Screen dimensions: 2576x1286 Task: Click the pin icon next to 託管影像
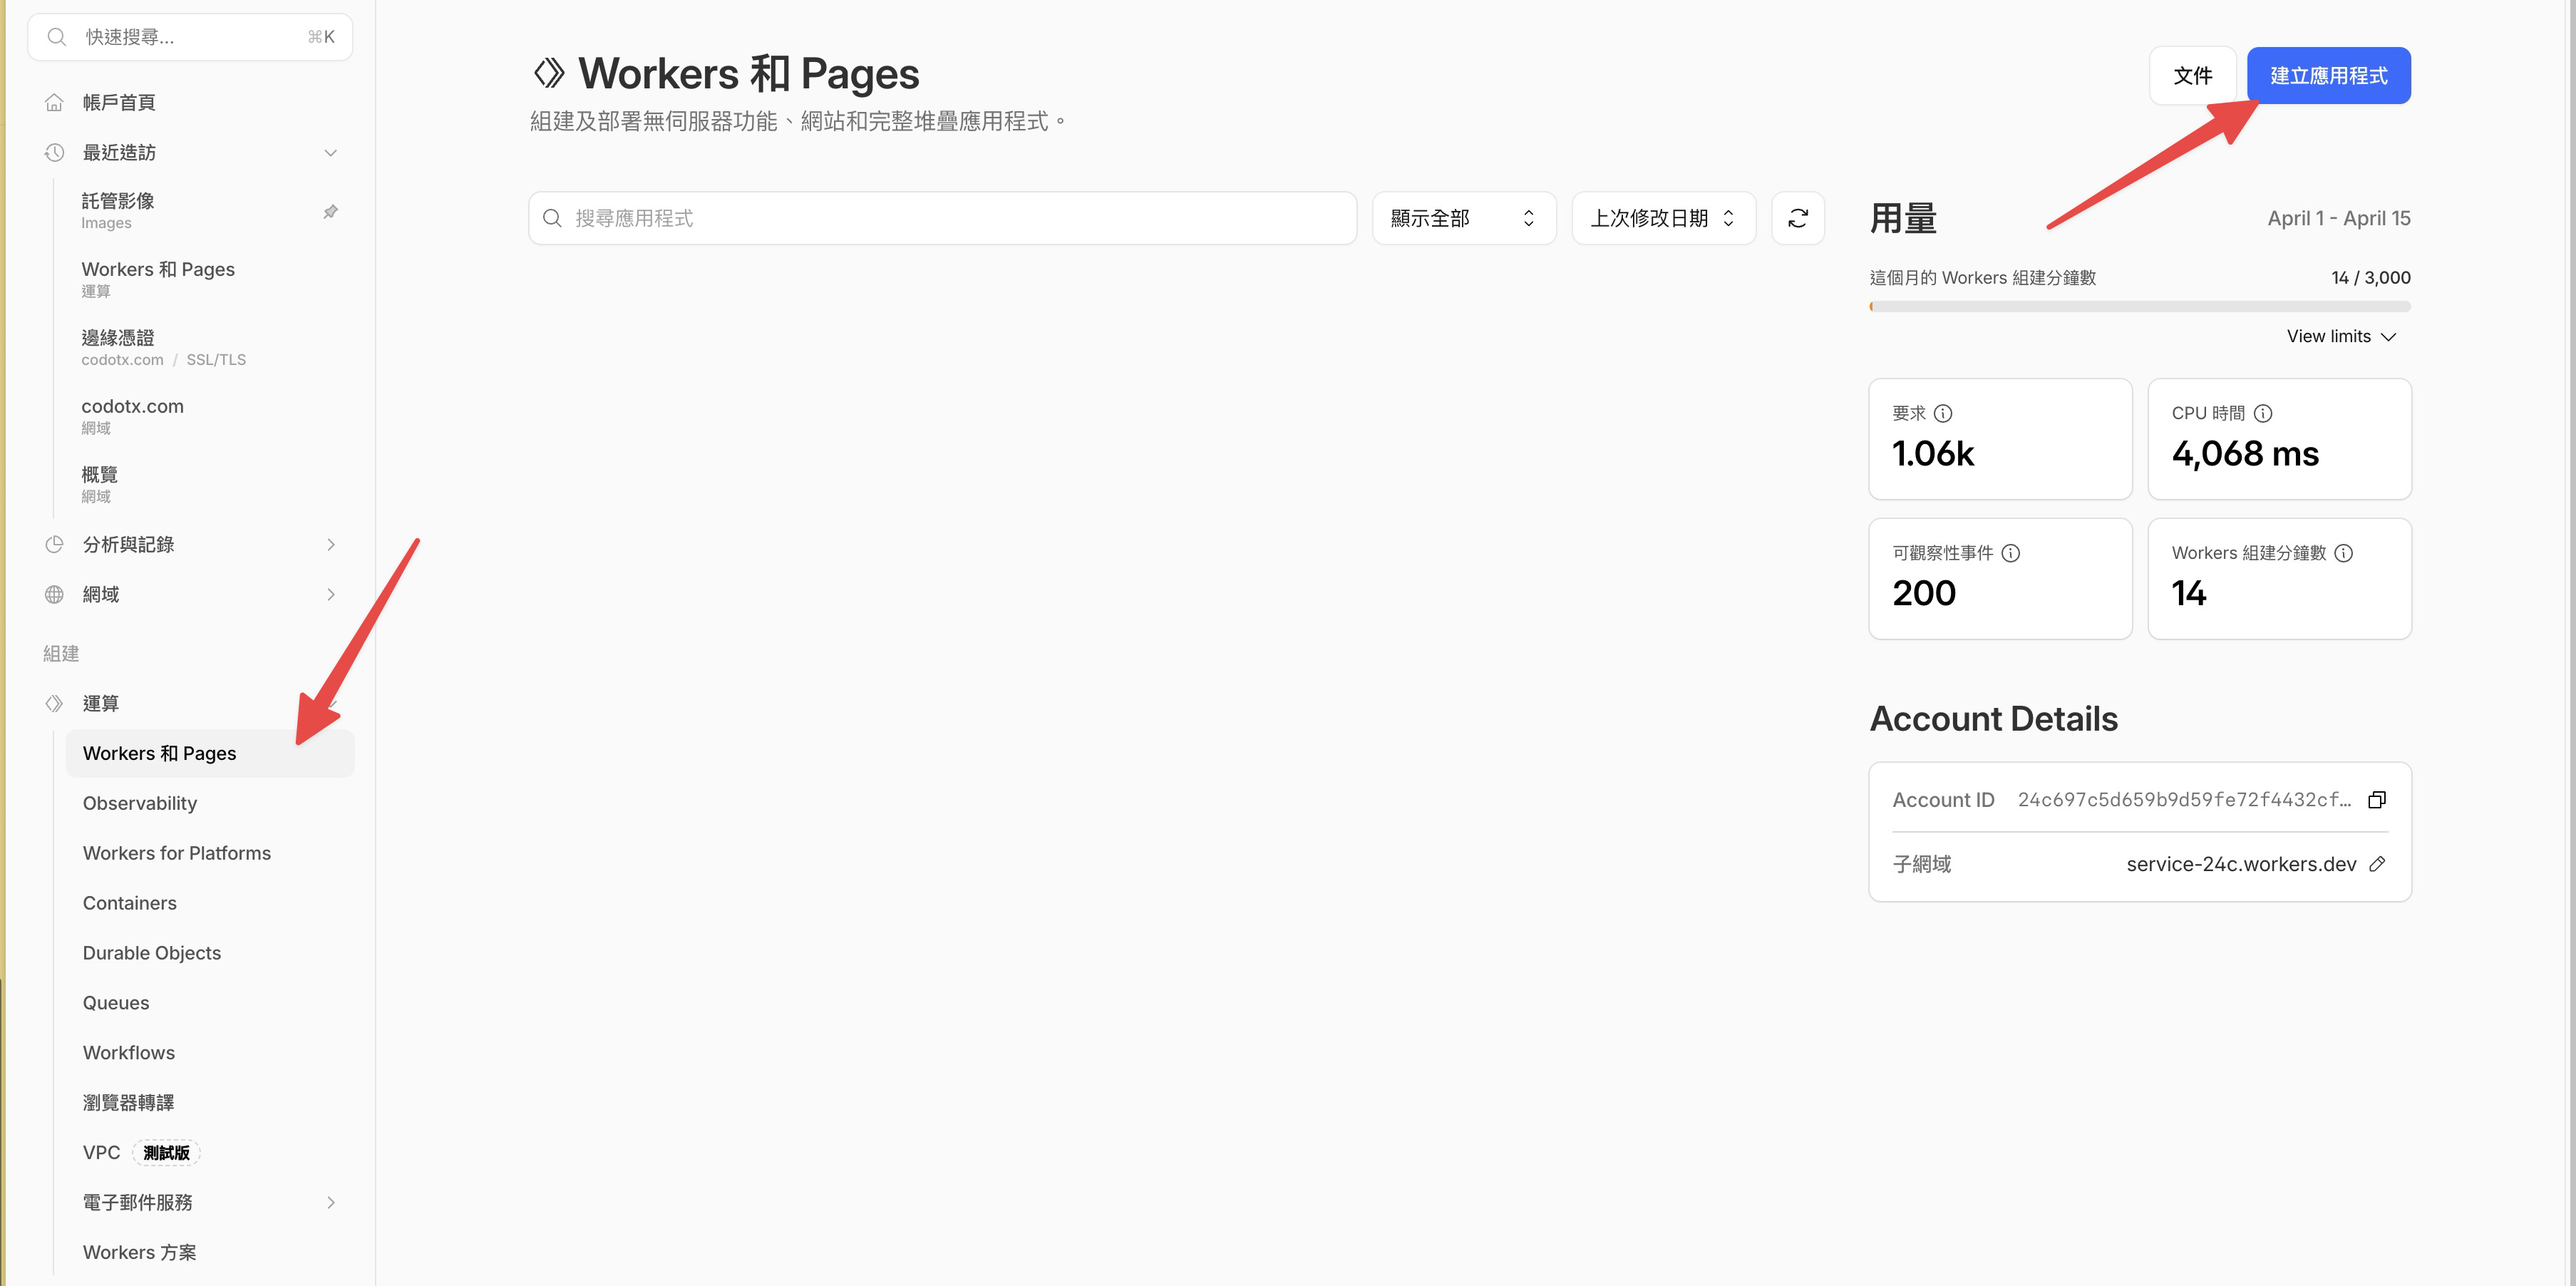click(x=330, y=211)
